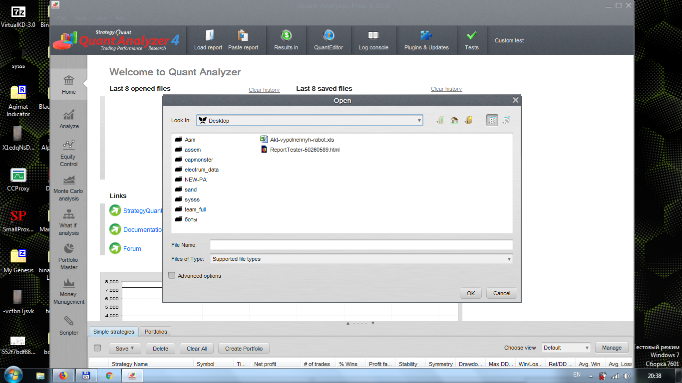Open Equity Control in the sidebar

[x=69, y=153]
